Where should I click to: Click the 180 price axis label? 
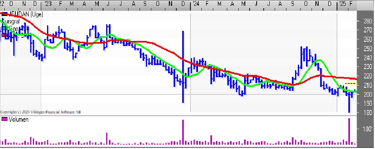pyautogui.click(x=368, y=113)
